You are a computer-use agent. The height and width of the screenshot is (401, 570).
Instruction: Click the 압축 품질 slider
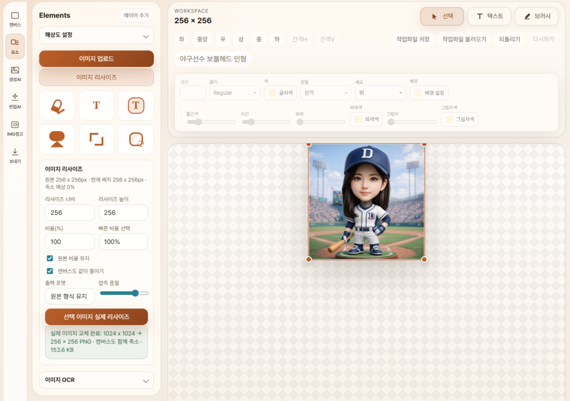pos(124,293)
